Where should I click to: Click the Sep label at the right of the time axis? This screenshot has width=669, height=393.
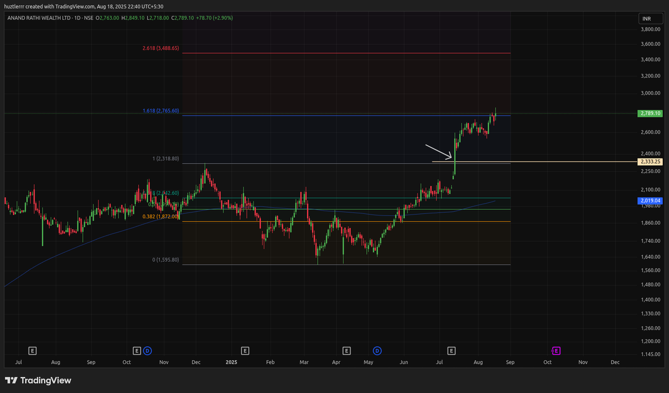pos(510,362)
